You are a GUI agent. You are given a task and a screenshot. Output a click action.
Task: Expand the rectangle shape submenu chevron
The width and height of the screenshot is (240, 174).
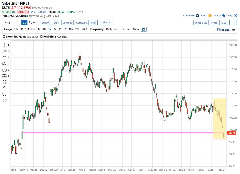coord(9,57)
